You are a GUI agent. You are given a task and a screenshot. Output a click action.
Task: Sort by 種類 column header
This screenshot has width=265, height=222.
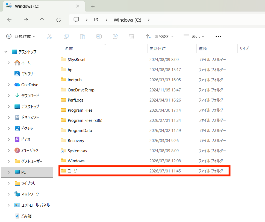203,49
